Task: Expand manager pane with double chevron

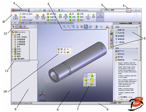Action: point(36,27)
